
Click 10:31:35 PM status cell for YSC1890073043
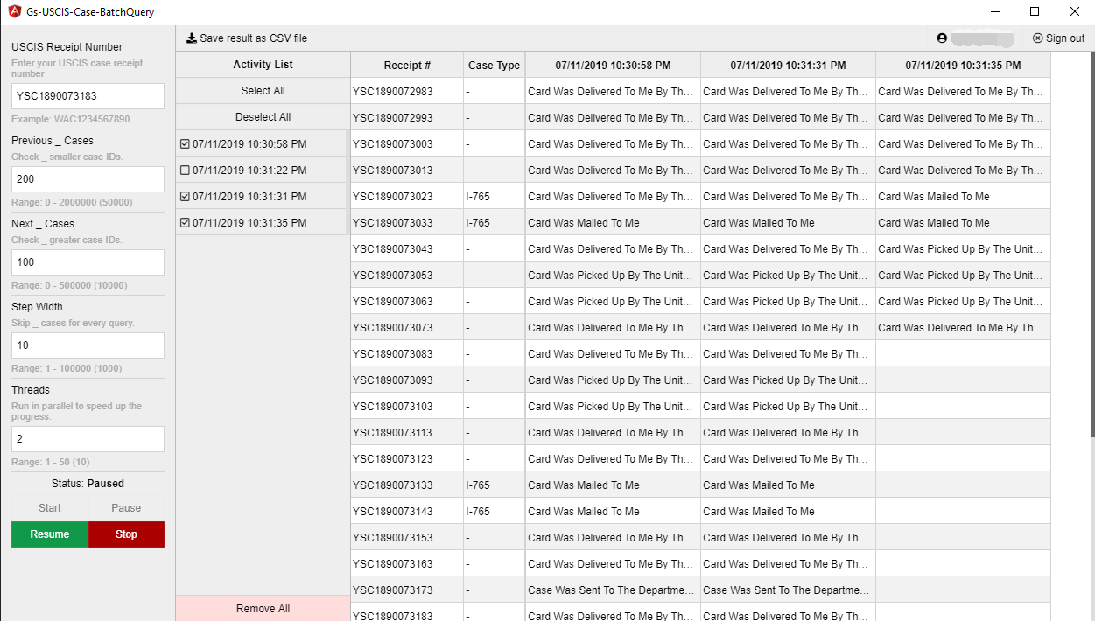[x=963, y=249]
